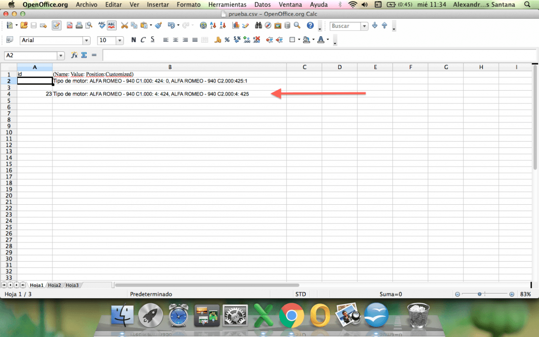Find next with the down arrow
The height and width of the screenshot is (337, 539).
(375, 25)
